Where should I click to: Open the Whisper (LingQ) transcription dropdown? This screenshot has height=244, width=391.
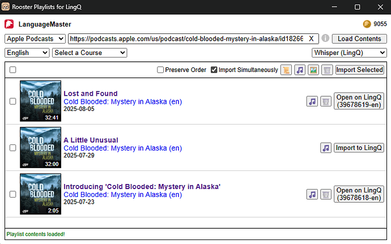[x=349, y=53]
